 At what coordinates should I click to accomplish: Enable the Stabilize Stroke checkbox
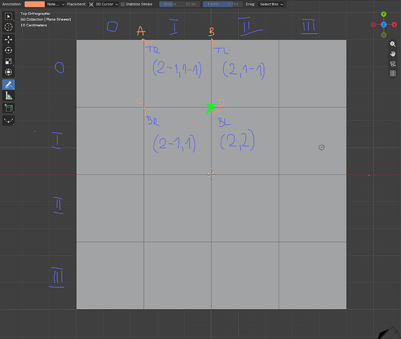pyautogui.click(x=123, y=4)
